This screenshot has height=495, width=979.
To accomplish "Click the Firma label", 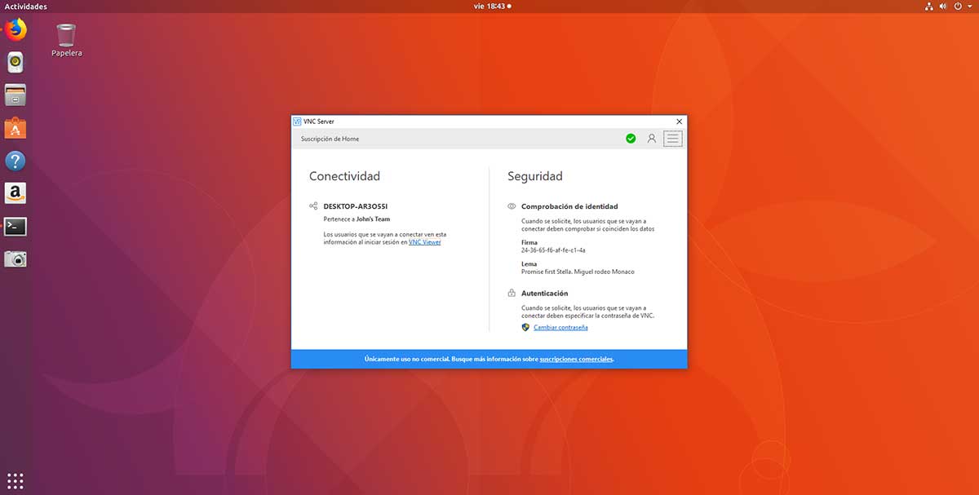I will 529,242.
